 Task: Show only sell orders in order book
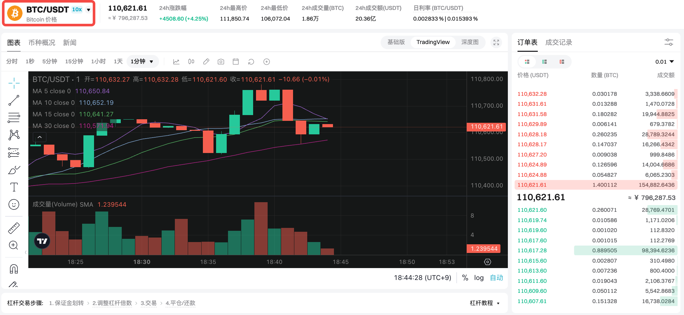(562, 62)
